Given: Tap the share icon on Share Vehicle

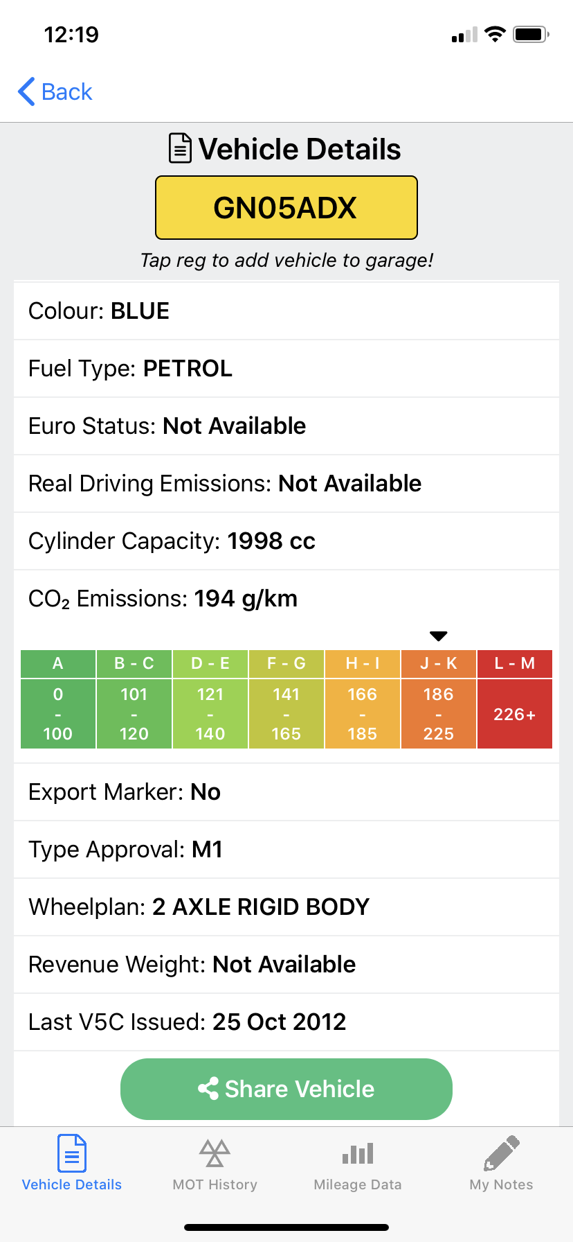Looking at the screenshot, I should click(x=208, y=1089).
